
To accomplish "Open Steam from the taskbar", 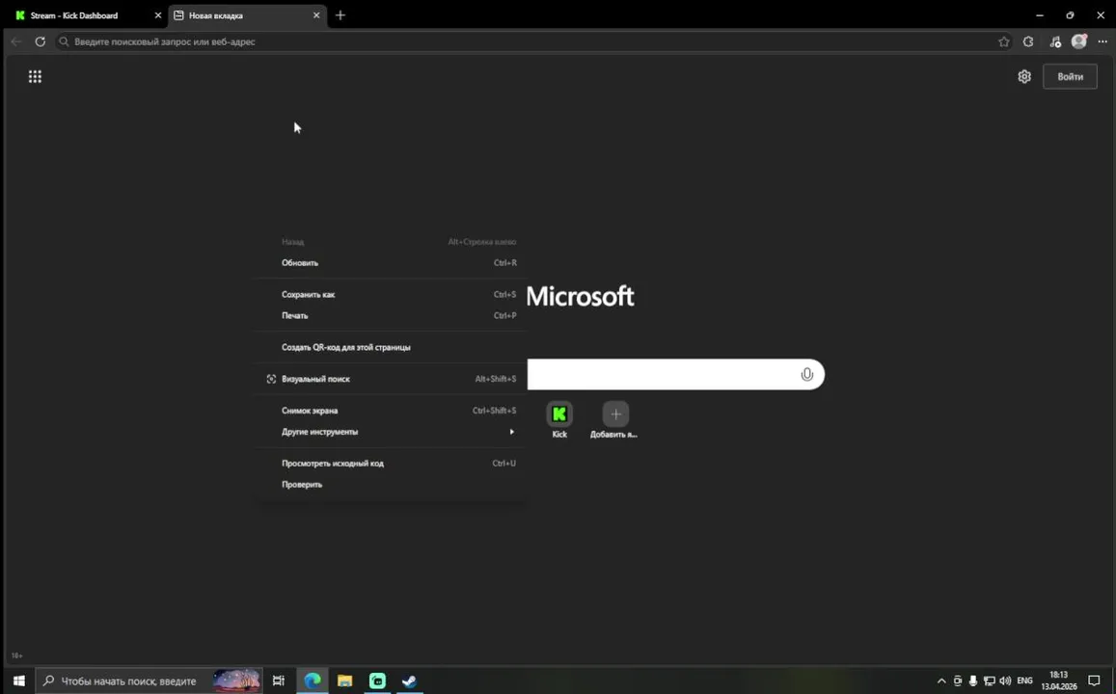I will (x=409, y=681).
